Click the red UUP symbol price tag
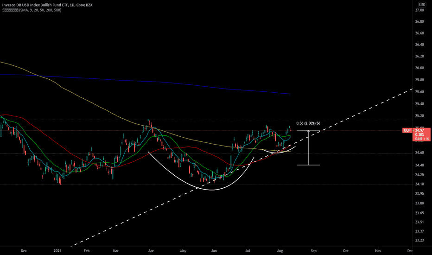432x255 pixels. pyautogui.click(x=407, y=130)
